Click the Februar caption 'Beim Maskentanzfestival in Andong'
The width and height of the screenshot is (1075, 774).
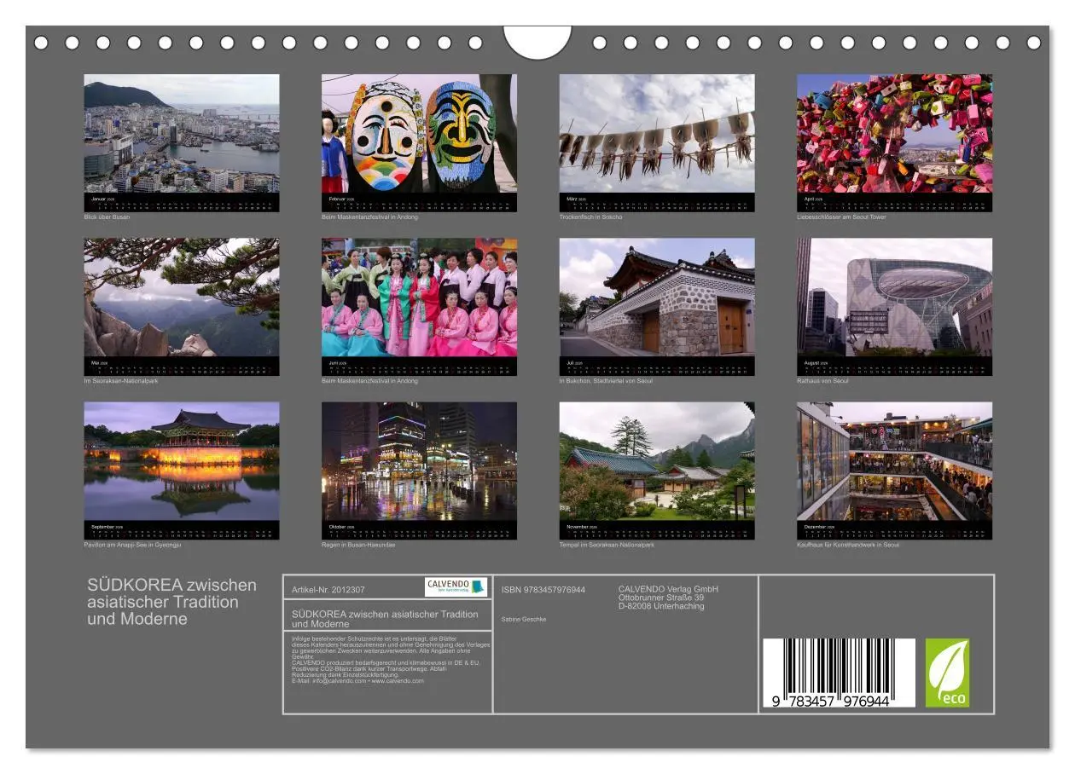point(369,217)
